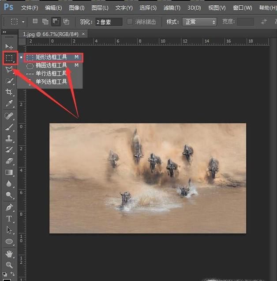Screen dimensions: 277x281
Task: Click the wildebeest photo canvas
Action: coord(148,178)
